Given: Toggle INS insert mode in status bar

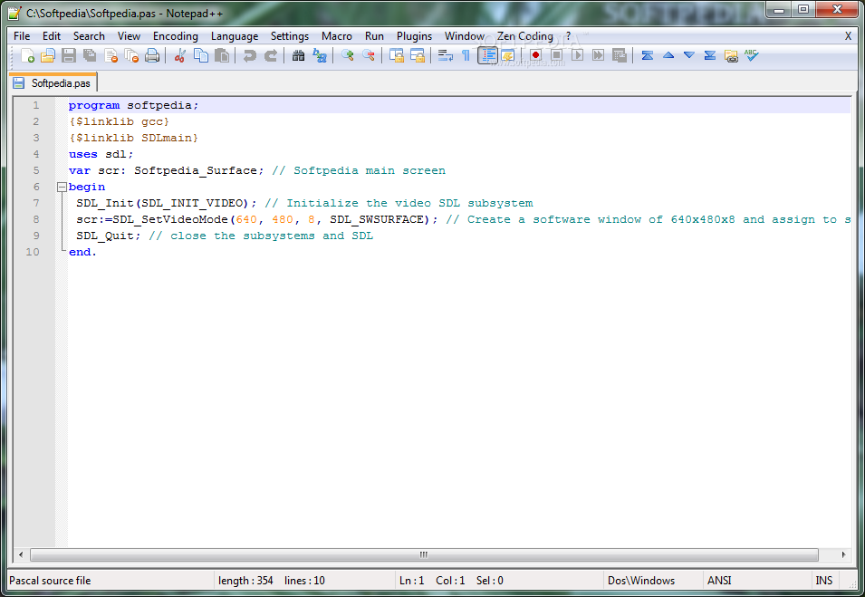Looking at the screenshot, I should coord(824,581).
